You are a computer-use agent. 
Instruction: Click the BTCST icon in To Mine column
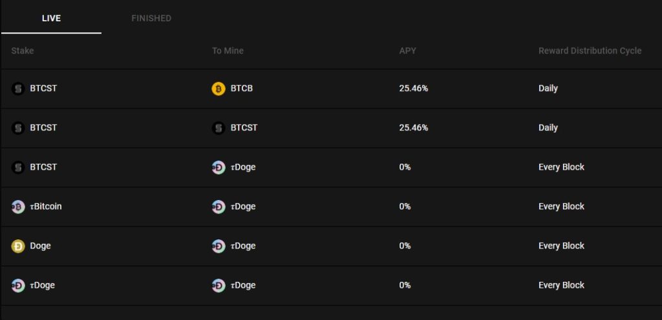tap(219, 128)
